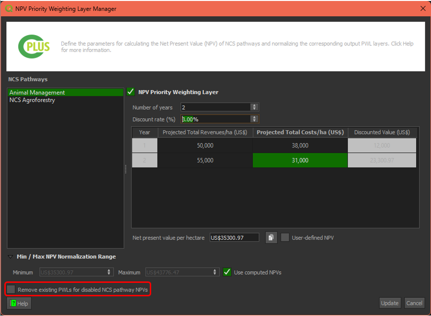
Task: Close the NPV Priority Weighting dialog
Action: pos(423,9)
